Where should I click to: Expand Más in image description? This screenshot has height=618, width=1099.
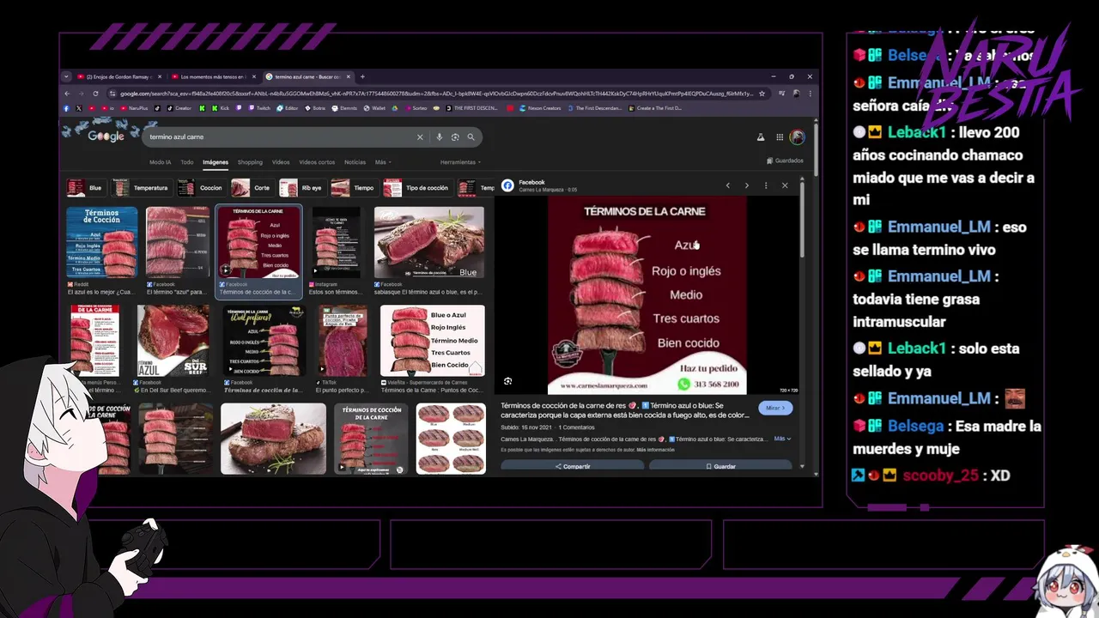(x=782, y=439)
